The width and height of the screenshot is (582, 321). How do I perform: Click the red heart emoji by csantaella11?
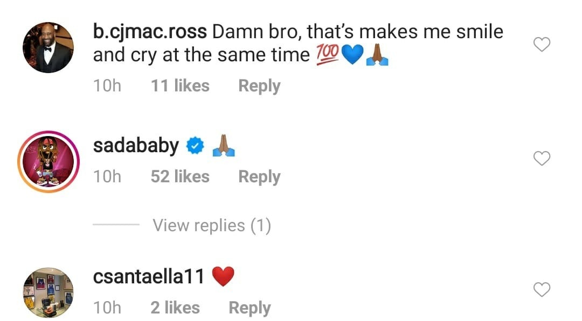(x=223, y=277)
